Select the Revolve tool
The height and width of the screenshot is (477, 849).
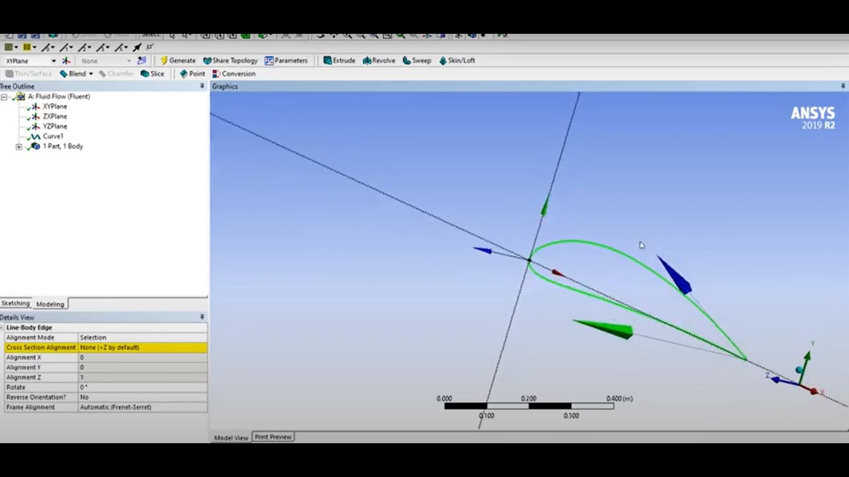(x=379, y=60)
